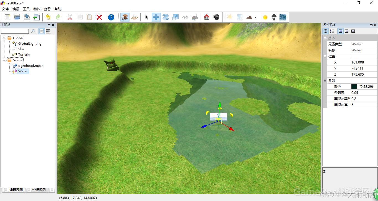
Task: Click the 颜色 color swatch
Action: click(x=354, y=87)
